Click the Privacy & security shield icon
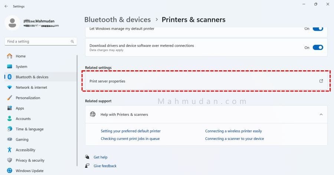Screen dimensions: 334x175 coord(9,160)
